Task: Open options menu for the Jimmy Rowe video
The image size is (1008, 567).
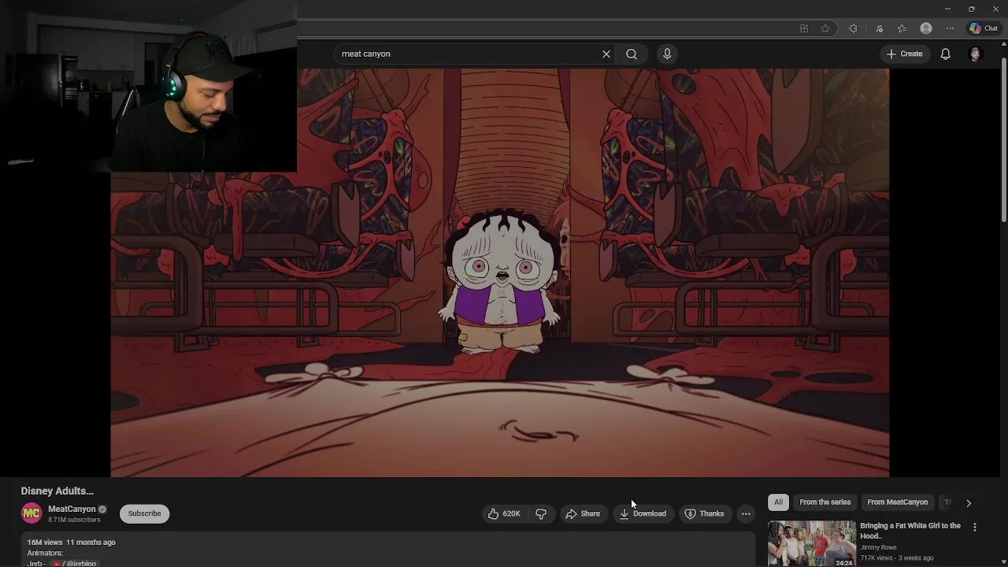Action: (x=975, y=528)
